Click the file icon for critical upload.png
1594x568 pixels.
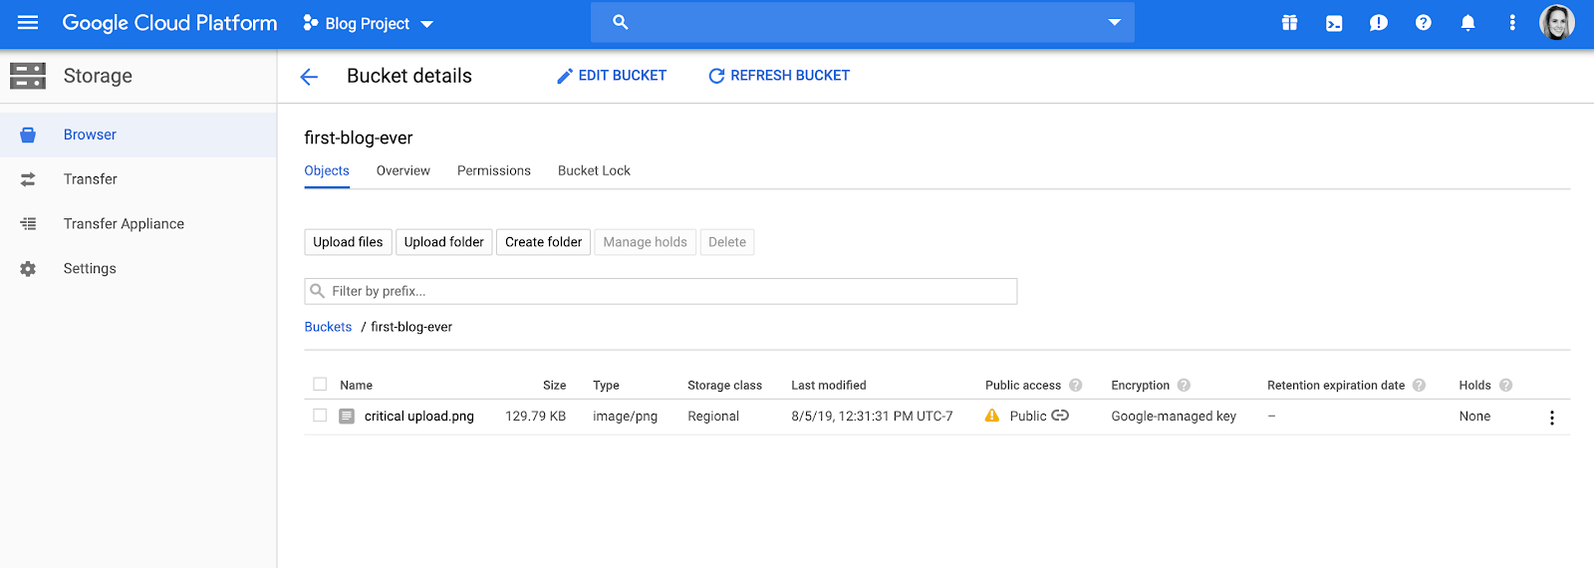(347, 417)
